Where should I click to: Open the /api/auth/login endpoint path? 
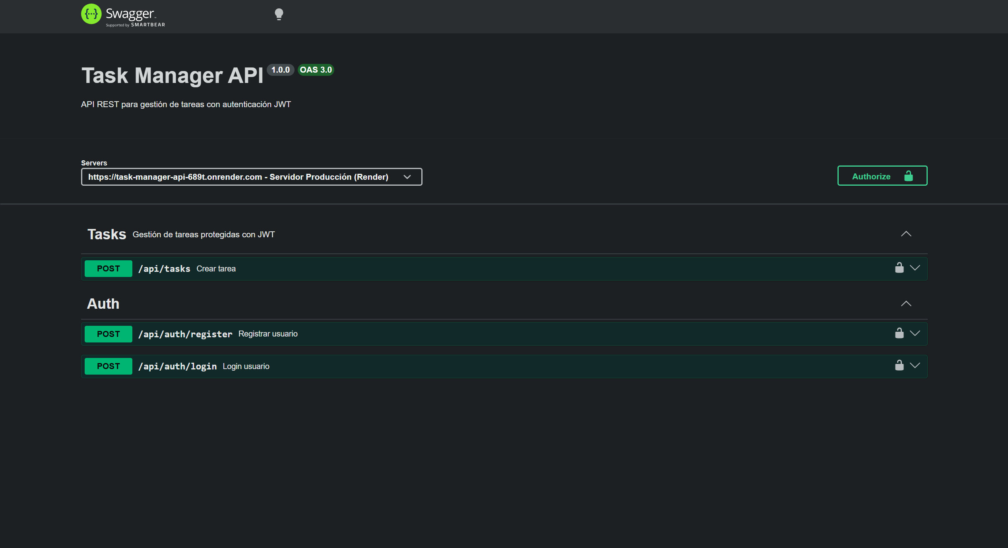point(177,366)
